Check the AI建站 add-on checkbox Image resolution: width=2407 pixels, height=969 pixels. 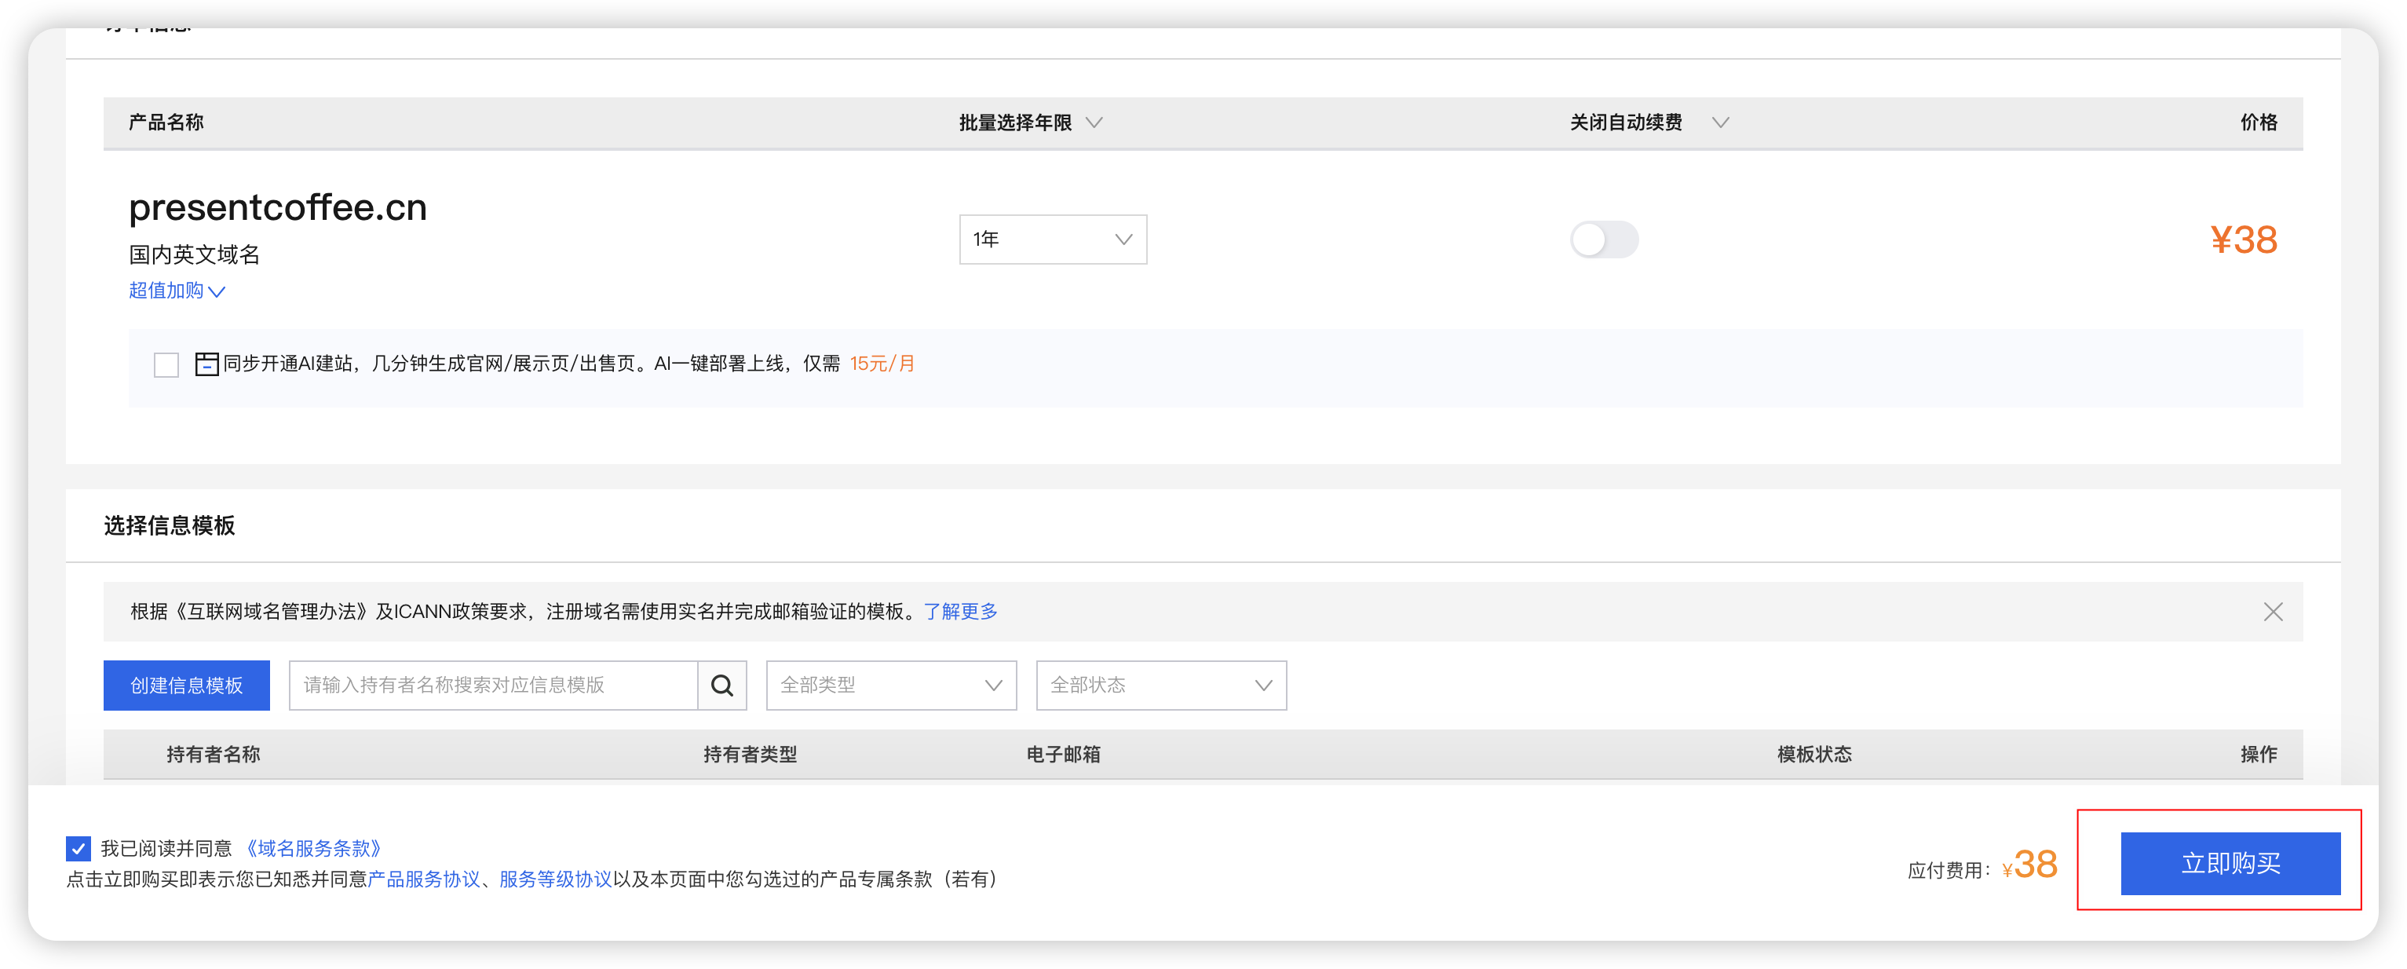click(166, 364)
